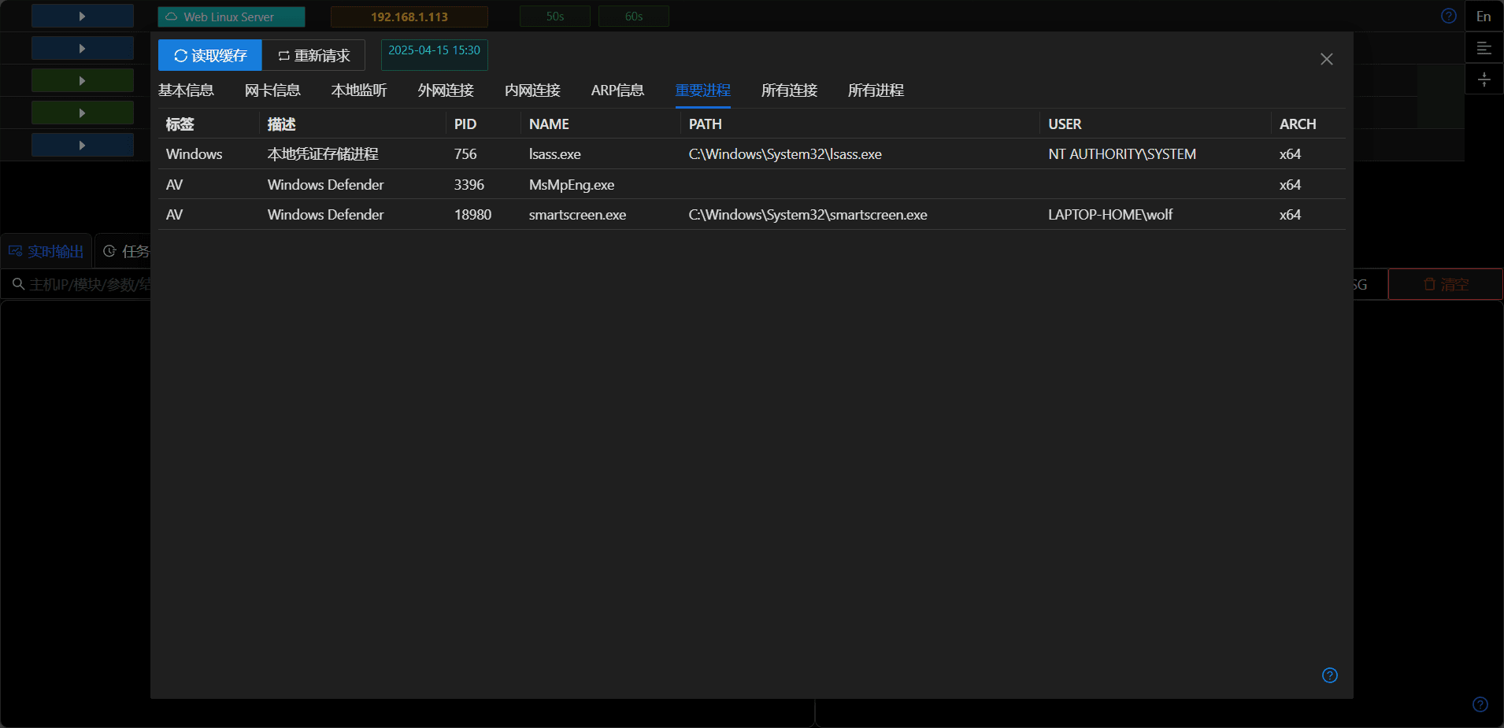Viewport: 1504px width, 728px height.
Task: Expand the last blue session row arrow
Action: pyautogui.click(x=82, y=145)
